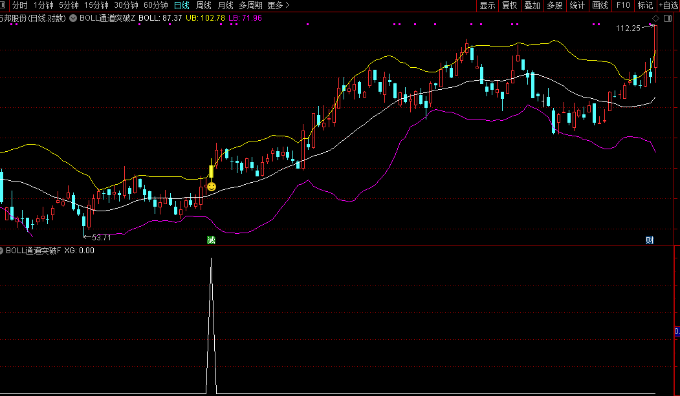Expand BOLL通道突破F sub-indicator circle icon
This screenshot has width=680, height=396.
[x=1, y=251]
